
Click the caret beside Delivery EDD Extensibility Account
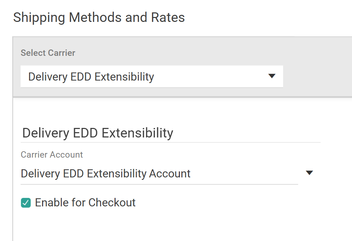[x=309, y=172]
